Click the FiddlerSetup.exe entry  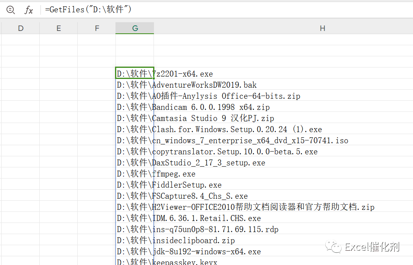[x=169, y=184]
